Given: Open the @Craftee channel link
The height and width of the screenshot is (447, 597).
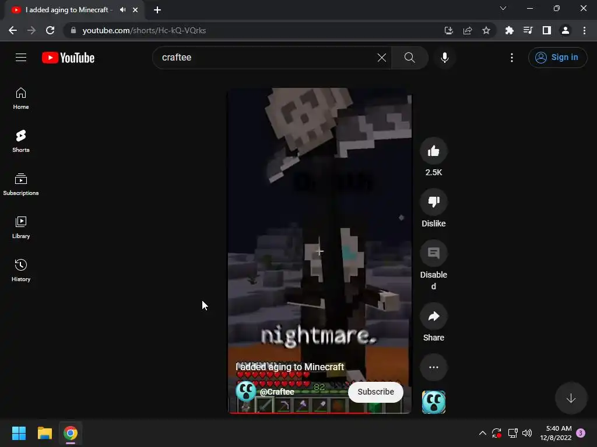Looking at the screenshot, I should click(277, 392).
